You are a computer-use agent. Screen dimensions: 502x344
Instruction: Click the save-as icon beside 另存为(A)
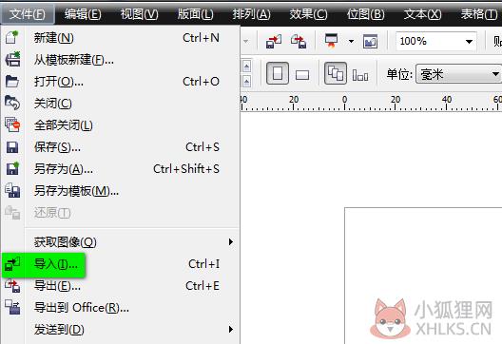[x=12, y=168]
